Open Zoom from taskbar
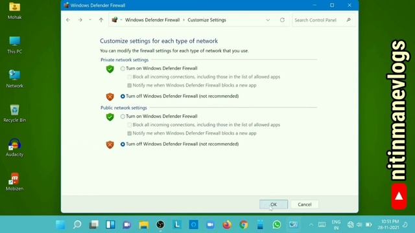This screenshot has width=415, height=233. click(x=210, y=225)
